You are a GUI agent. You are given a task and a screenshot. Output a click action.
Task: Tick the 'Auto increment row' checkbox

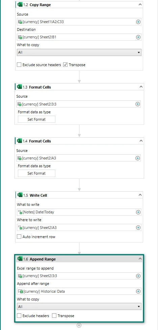click(19, 236)
